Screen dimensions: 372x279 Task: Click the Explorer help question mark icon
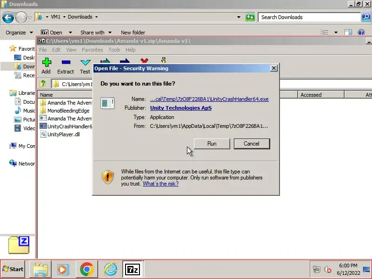361,32
